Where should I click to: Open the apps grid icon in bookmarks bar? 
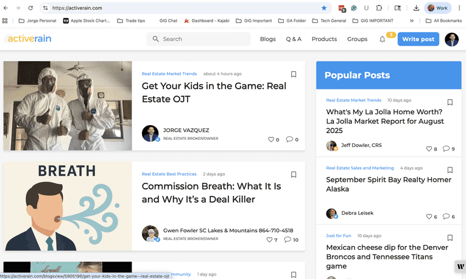pyautogui.click(x=5, y=21)
